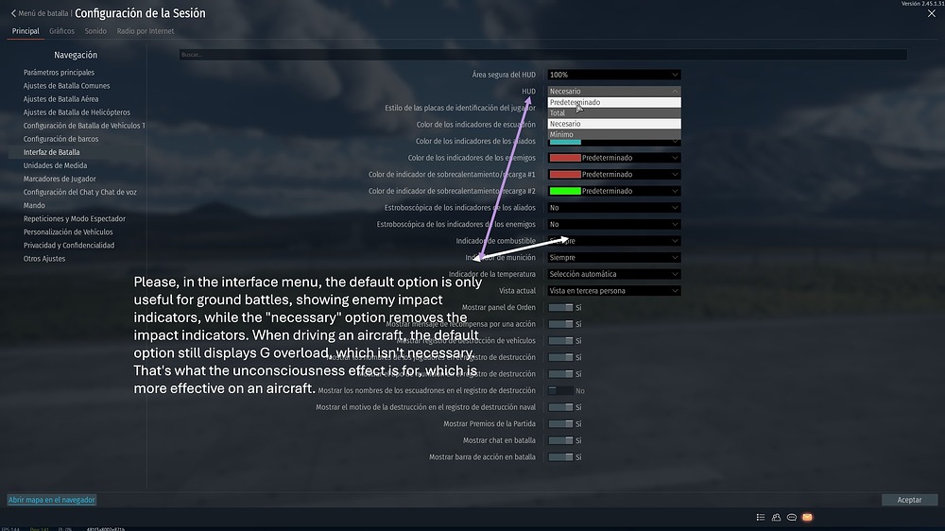Open Indicador de combustible dropdown

click(x=614, y=241)
